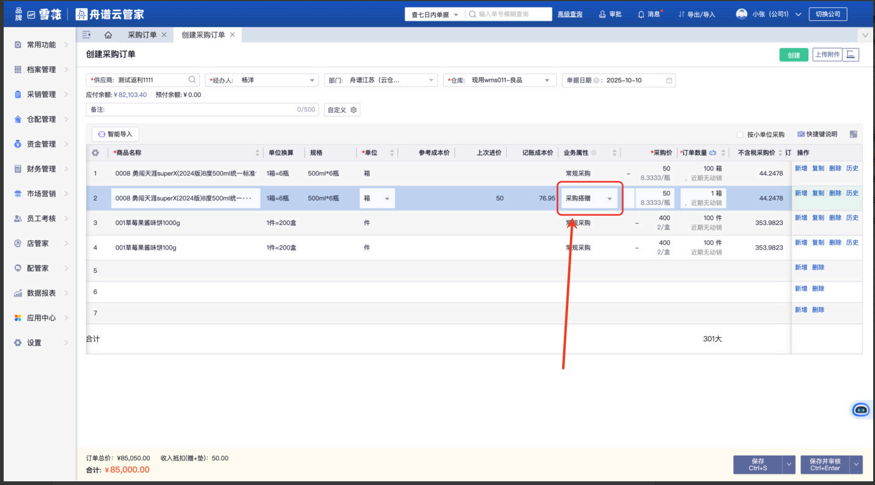Click the floating robot assistant icon
Image resolution: width=875 pixels, height=485 pixels.
coord(861,409)
